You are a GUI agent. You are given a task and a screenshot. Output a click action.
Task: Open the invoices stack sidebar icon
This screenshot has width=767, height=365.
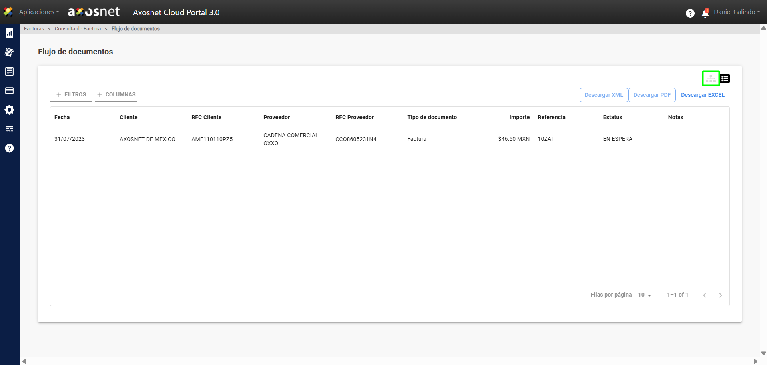coord(9,52)
